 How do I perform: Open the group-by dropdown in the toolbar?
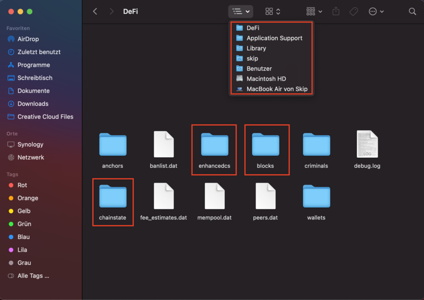314,11
